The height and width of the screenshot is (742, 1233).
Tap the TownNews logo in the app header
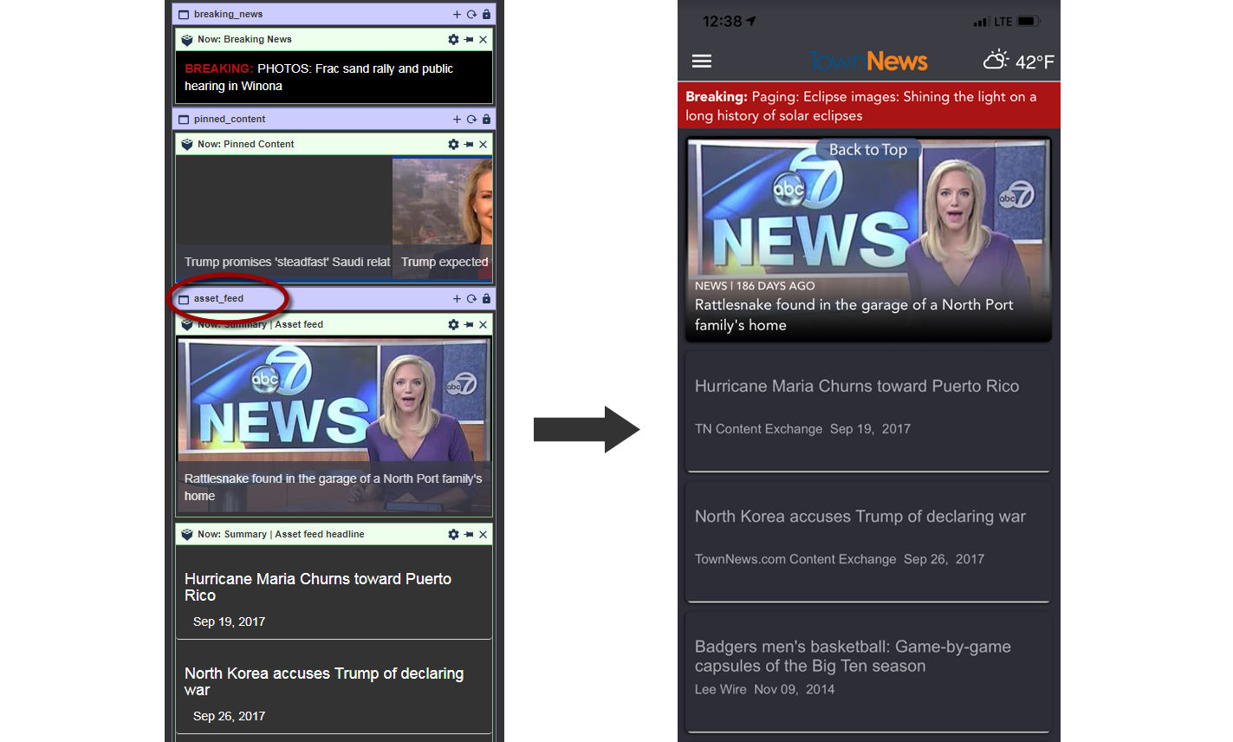868,61
